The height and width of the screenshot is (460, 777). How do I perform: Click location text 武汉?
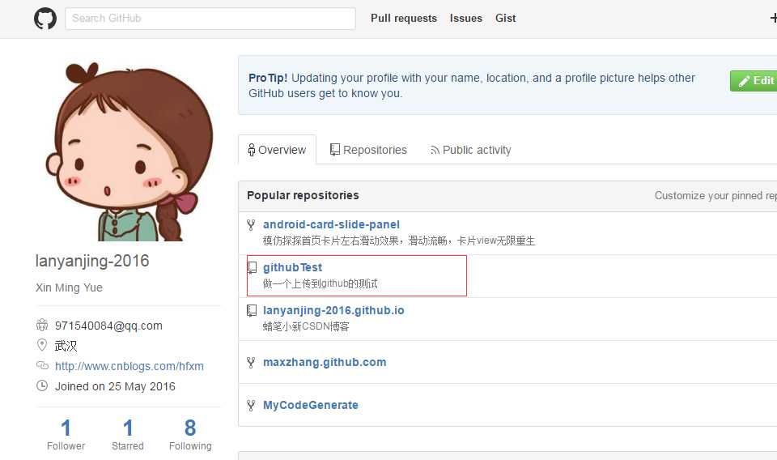pyautogui.click(x=66, y=346)
